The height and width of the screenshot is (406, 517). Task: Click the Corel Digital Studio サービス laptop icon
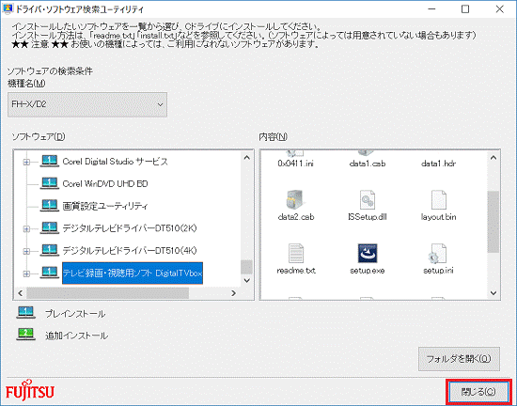pos(50,161)
